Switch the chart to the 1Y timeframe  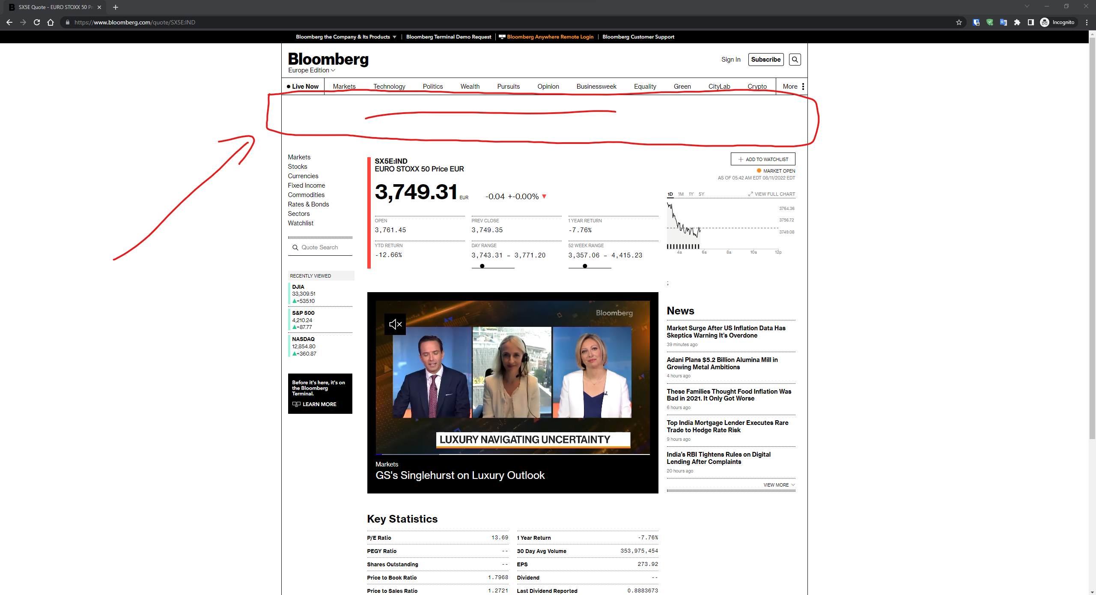[691, 194]
